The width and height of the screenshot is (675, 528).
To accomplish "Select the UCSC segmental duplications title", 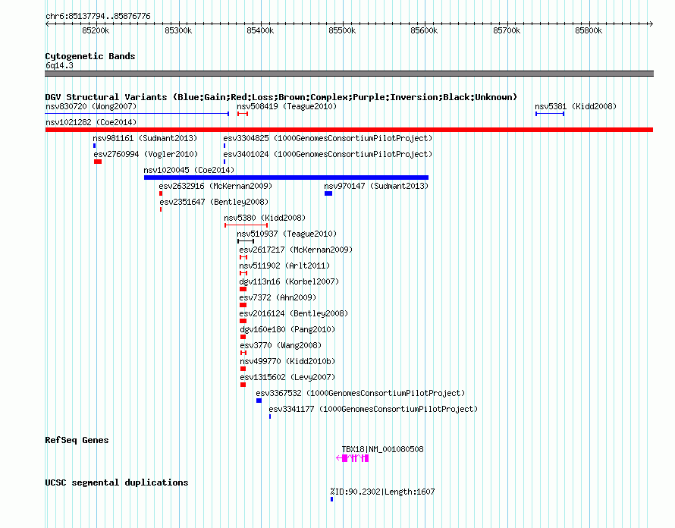I will tap(117, 482).
